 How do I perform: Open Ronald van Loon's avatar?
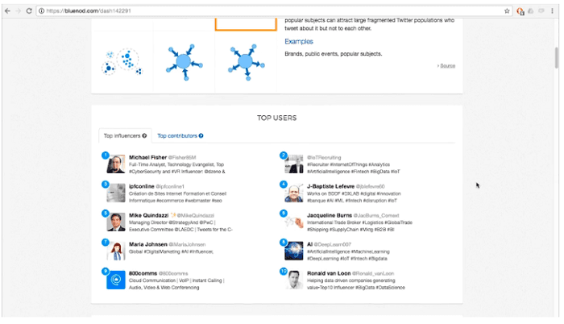tap(294, 280)
